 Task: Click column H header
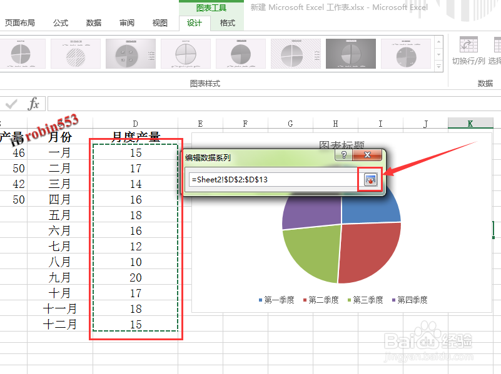pos(335,124)
